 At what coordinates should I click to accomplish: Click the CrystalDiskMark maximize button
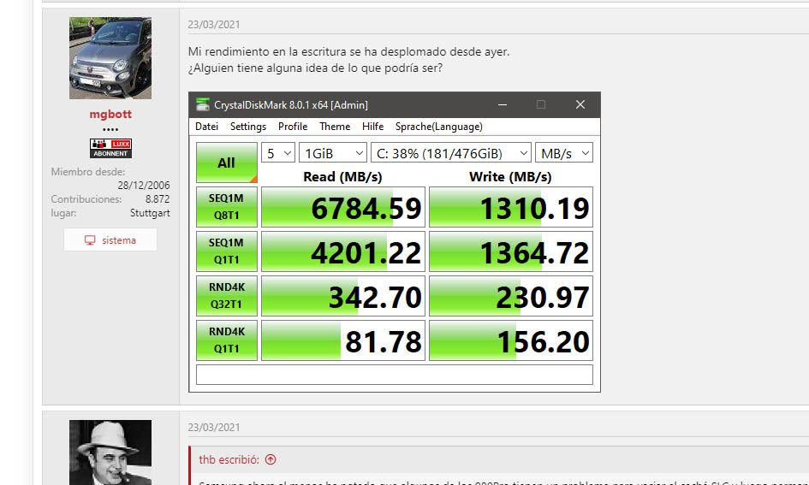tap(541, 104)
